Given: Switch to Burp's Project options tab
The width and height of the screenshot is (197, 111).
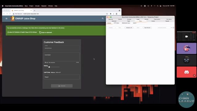Looking at the screenshot, I should click(157, 19).
